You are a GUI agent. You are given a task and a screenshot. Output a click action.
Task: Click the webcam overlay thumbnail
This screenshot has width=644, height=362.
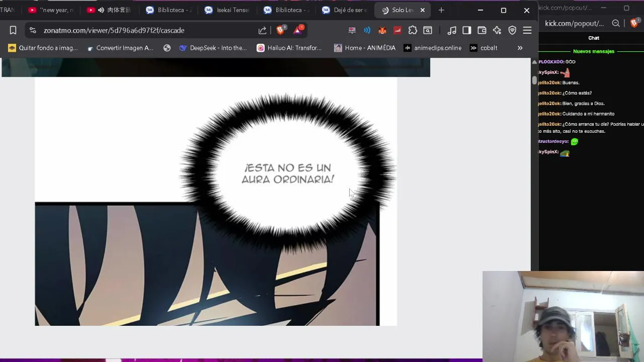563,317
